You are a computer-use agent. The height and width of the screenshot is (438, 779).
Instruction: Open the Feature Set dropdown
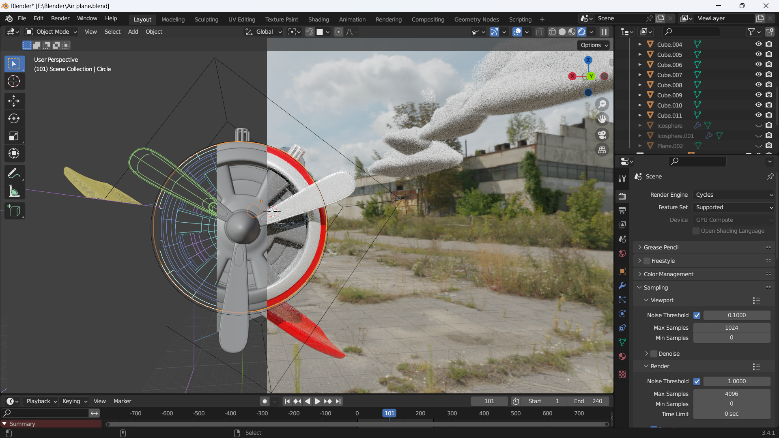[x=734, y=207]
